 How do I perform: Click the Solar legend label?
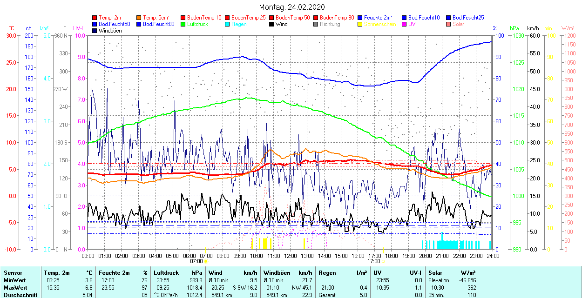459,24
